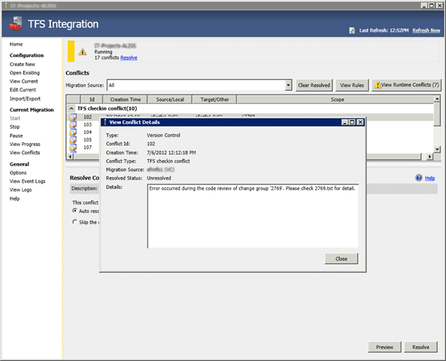
Task: Click the conflicts list scroll down arrow
Action: pos(437,149)
